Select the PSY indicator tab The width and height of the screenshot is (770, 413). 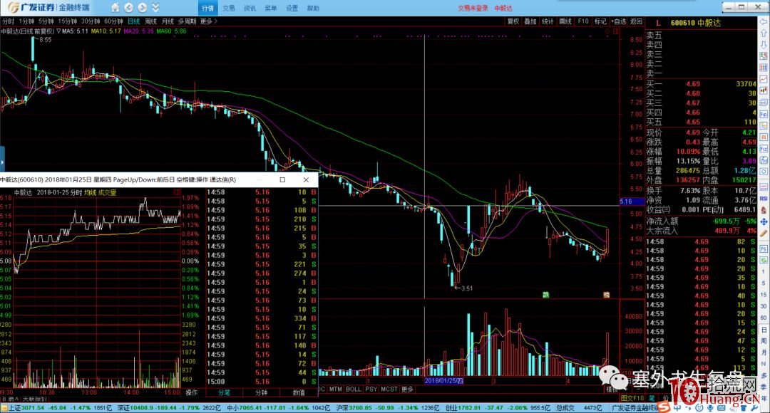(x=371, y=389)
